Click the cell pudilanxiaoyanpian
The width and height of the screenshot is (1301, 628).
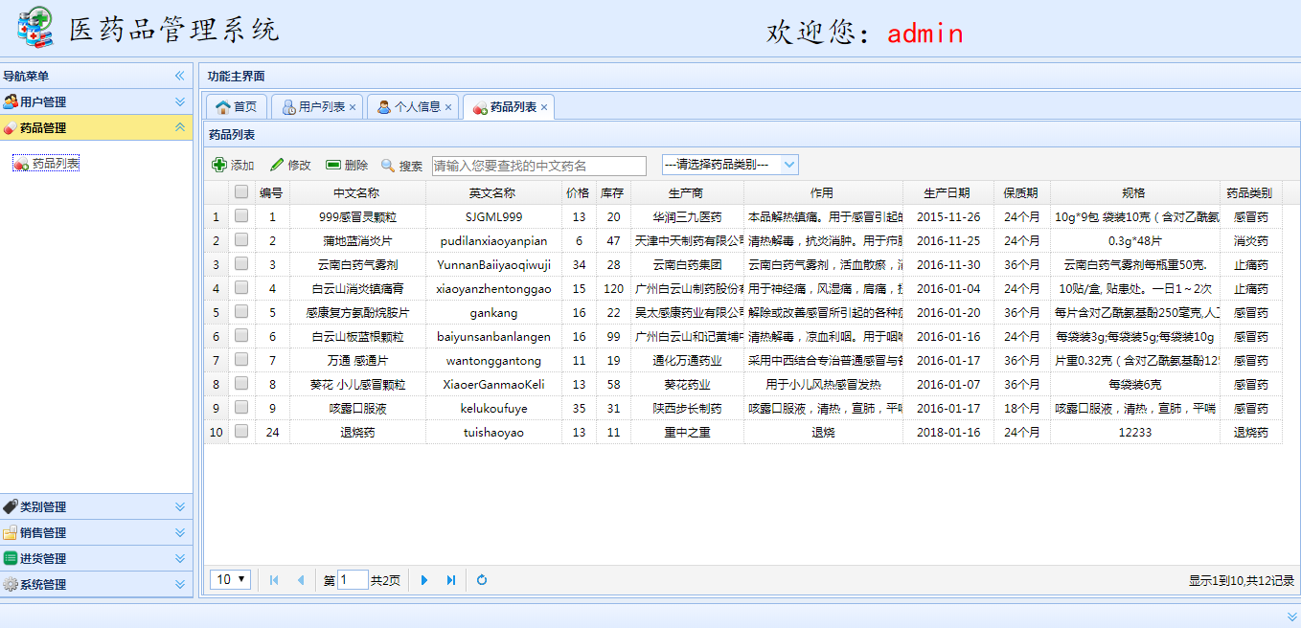coord(493,240)
